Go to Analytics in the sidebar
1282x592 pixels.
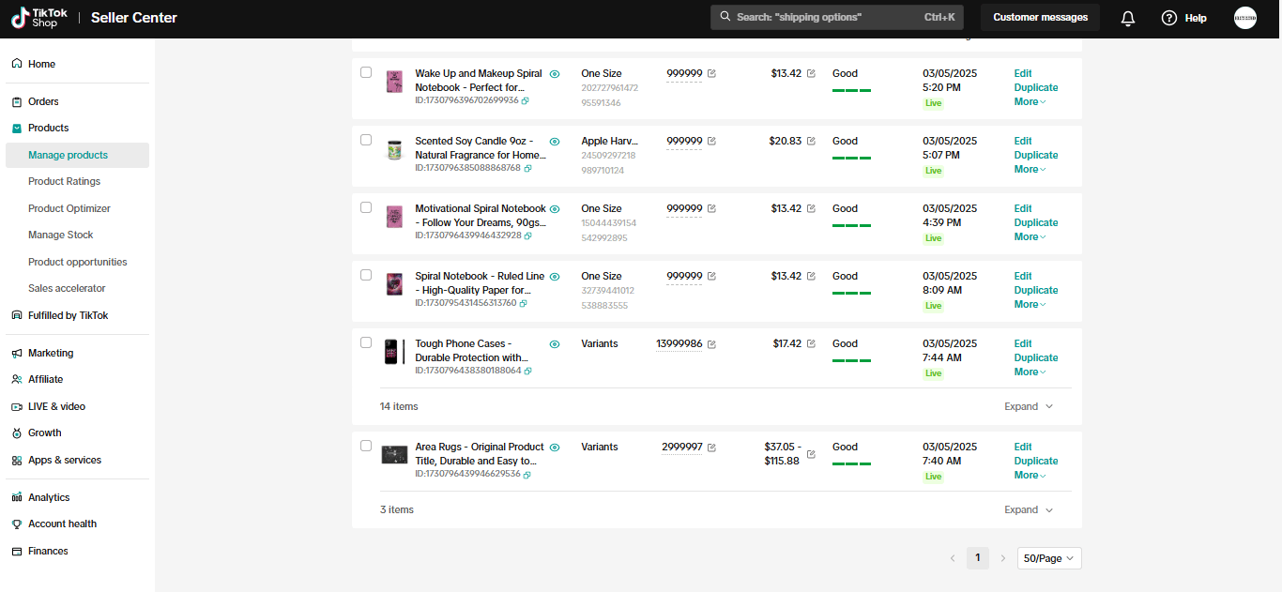point(49,497)
